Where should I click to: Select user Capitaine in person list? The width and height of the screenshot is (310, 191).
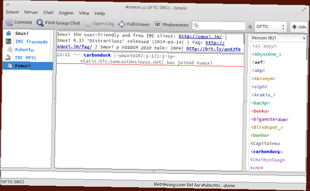click(265, 144)
